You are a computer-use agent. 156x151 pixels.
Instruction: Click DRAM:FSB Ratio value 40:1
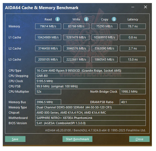[x=133, y=102]
